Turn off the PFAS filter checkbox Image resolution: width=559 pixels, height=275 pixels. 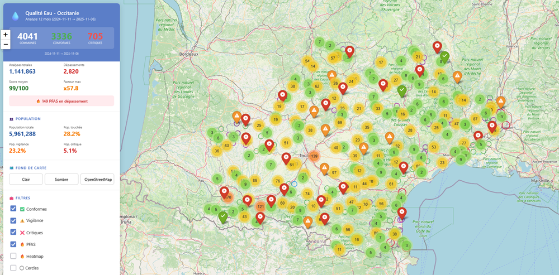tap(13, 244)
